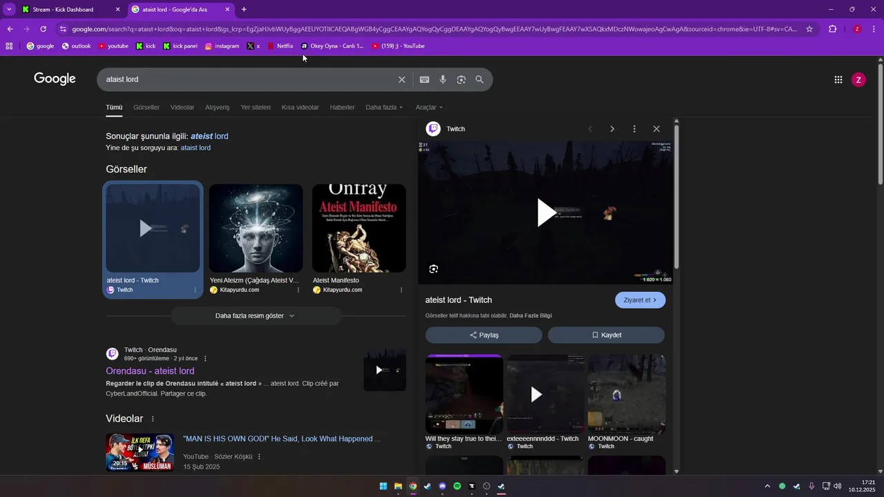Viewport: 884px width, 497px height.
Task: Switch to the Alışveriş tab
Action: 218,108
